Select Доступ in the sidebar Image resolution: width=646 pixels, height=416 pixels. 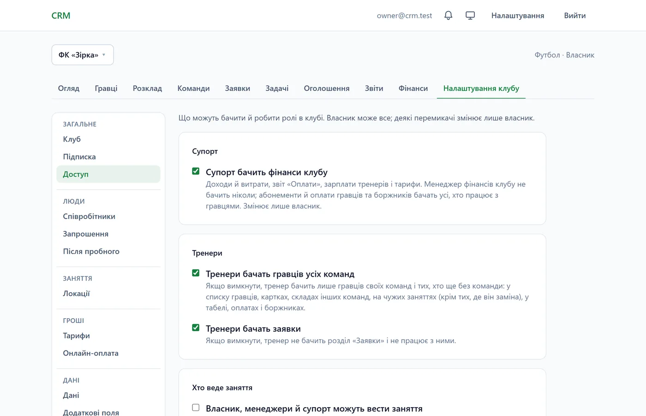point(108,174)
